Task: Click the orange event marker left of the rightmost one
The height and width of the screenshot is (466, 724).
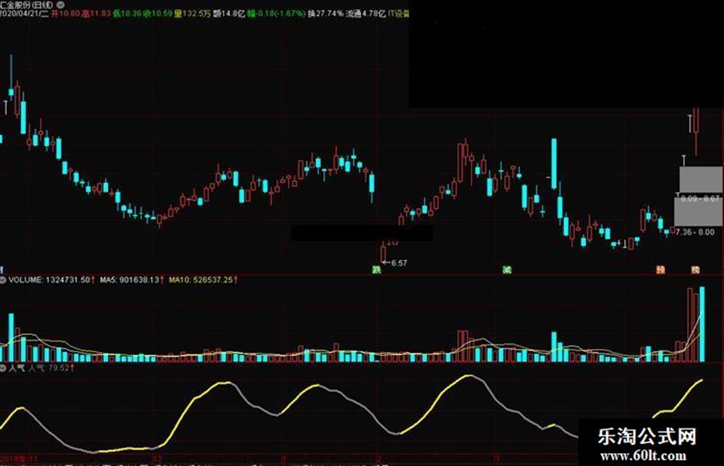Action: pos(660,269)
